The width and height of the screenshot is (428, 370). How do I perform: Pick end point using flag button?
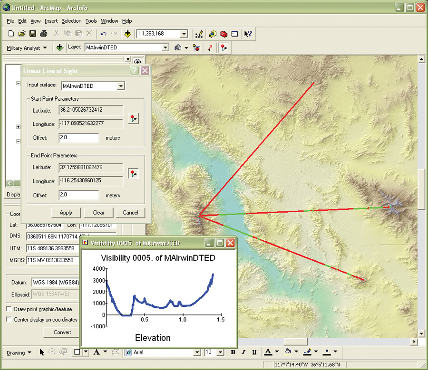pos(134,174)
